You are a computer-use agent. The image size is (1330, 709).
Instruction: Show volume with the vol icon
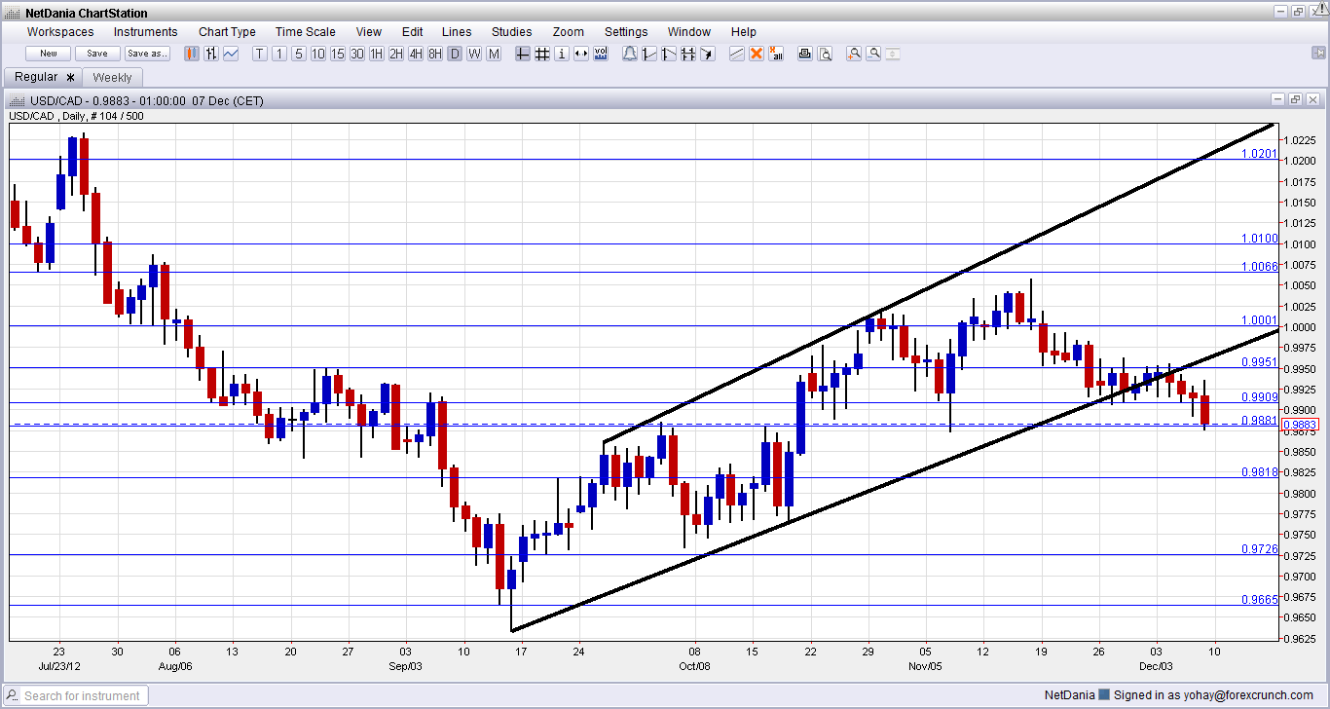click(600, 54)
